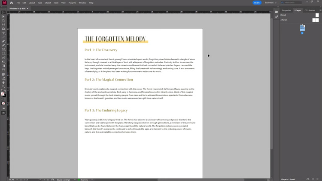This screenshot has height=181, width=322.
Task: Click the Apply None swatch
Action: tap(3, 104)
